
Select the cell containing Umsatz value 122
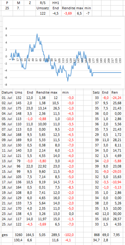(43, 13)
